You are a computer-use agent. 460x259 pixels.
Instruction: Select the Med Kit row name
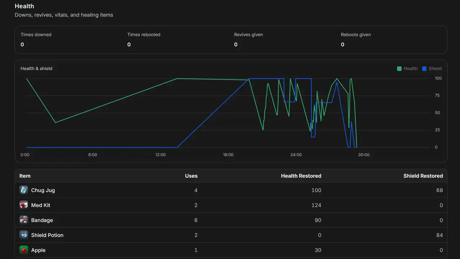click(41, 205)
